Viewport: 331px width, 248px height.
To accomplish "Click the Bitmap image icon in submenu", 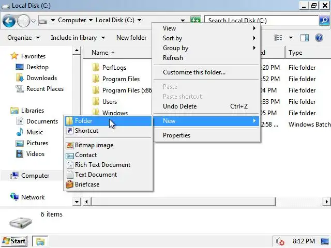I will click(x=69, y=145).
